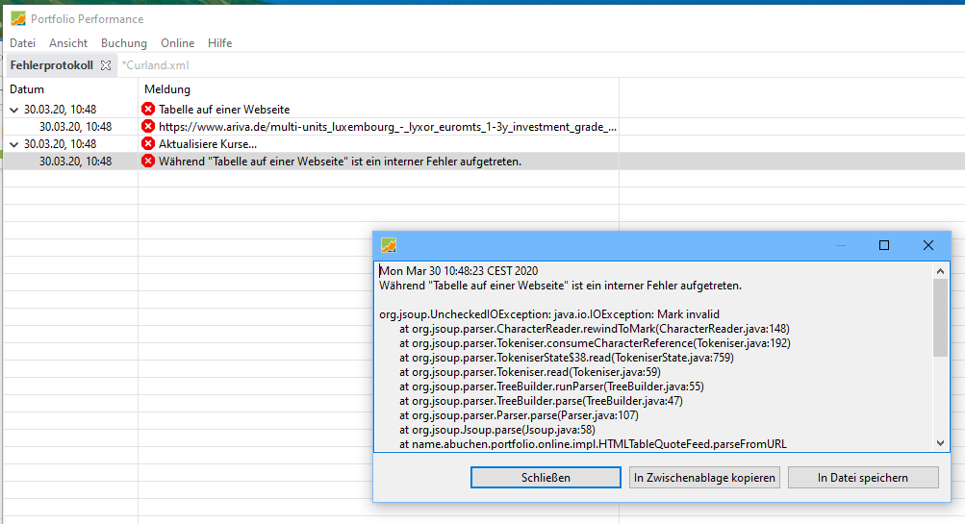Click 'In Zwischenablage kopieren' button
Viewport: 965px width, 524px height.
pos(704,478)
